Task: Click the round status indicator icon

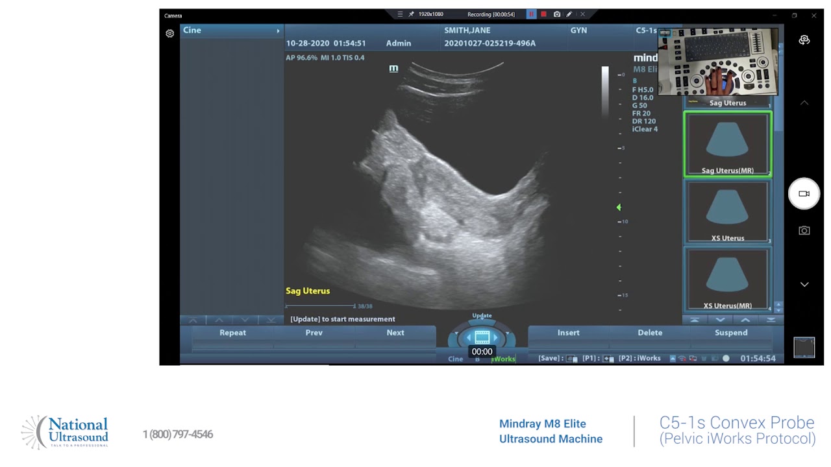Action: click(x=726, y=359)
